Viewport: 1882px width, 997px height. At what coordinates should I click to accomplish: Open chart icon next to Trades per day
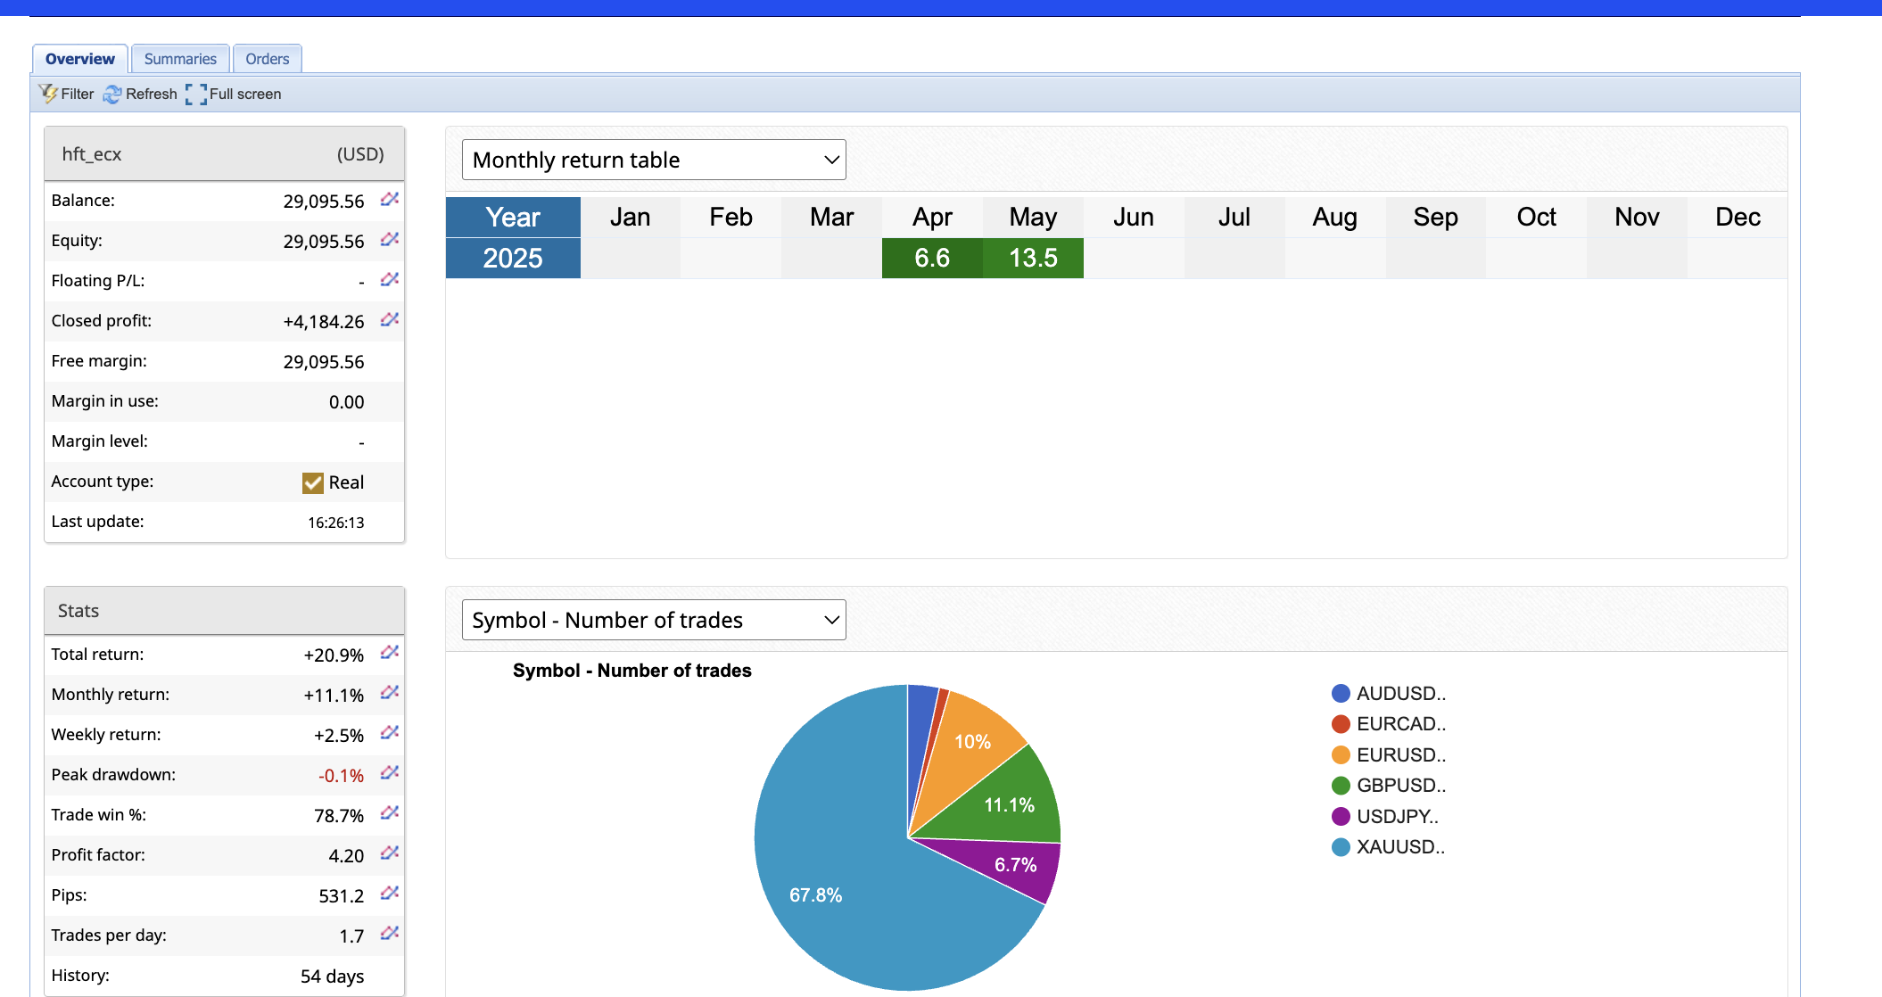(x=390, y=934)
